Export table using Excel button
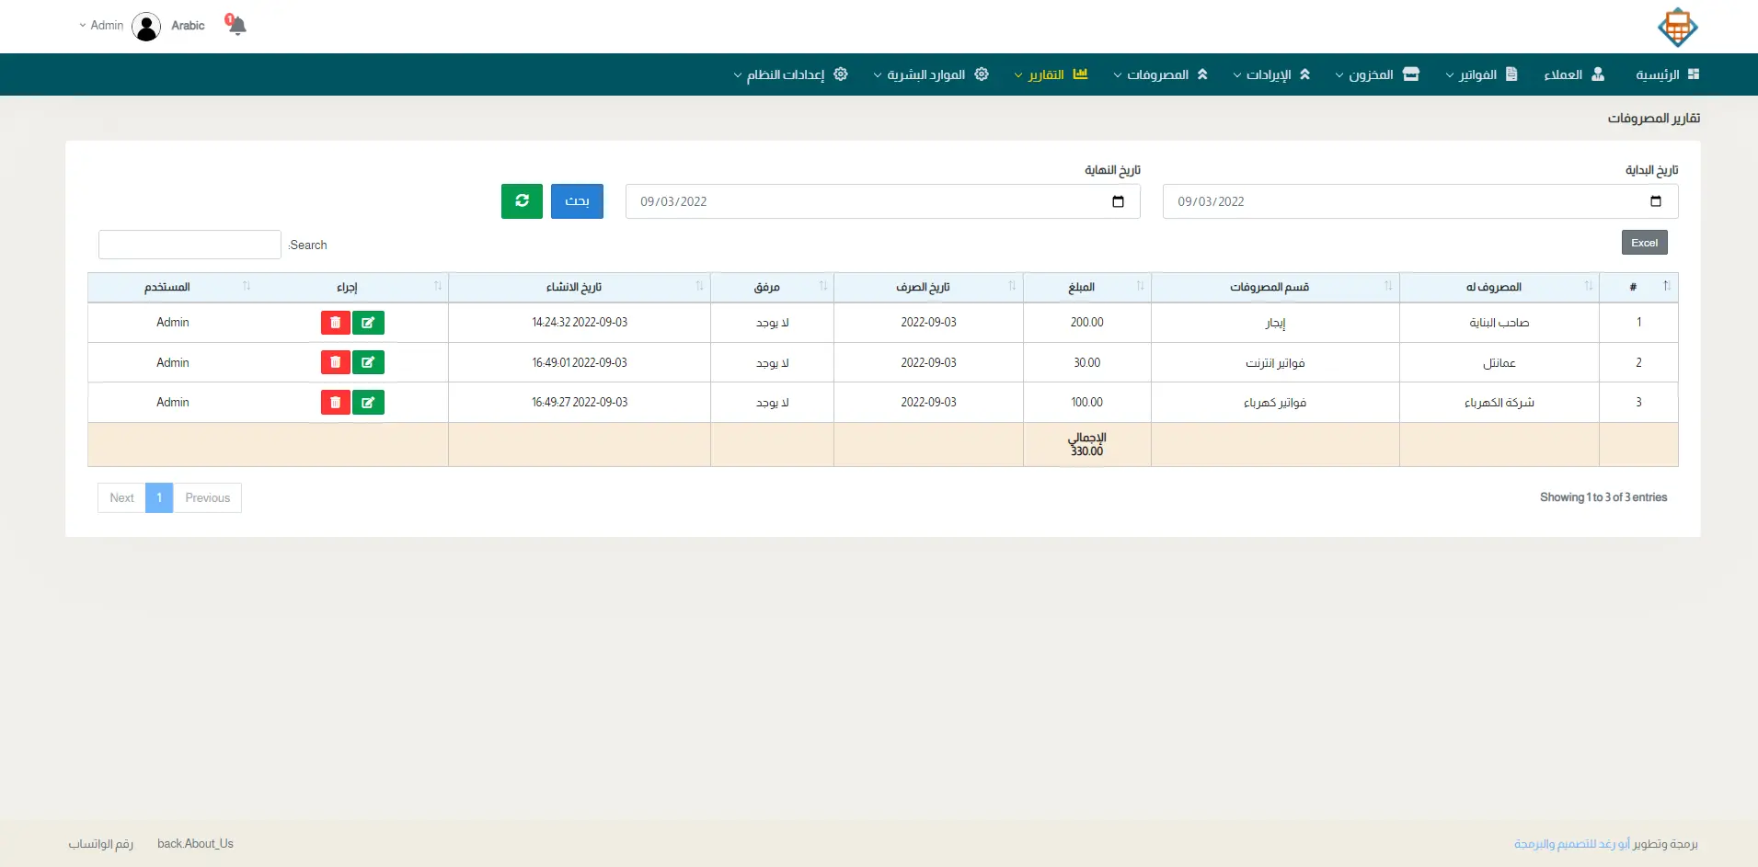 tap(1644, 243)
